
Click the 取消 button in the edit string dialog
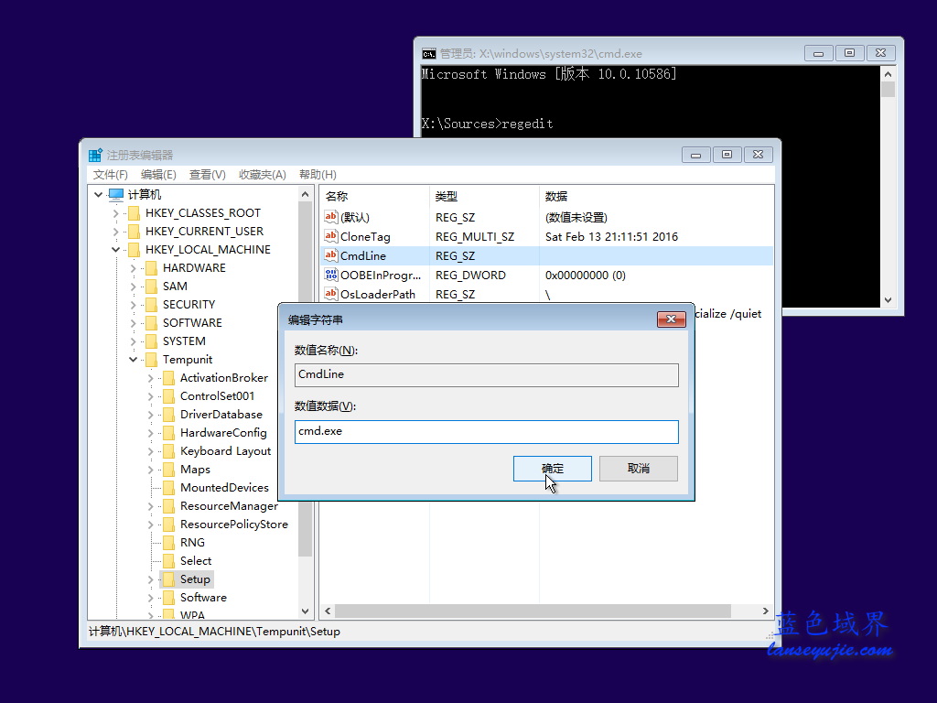coord(638,469)
